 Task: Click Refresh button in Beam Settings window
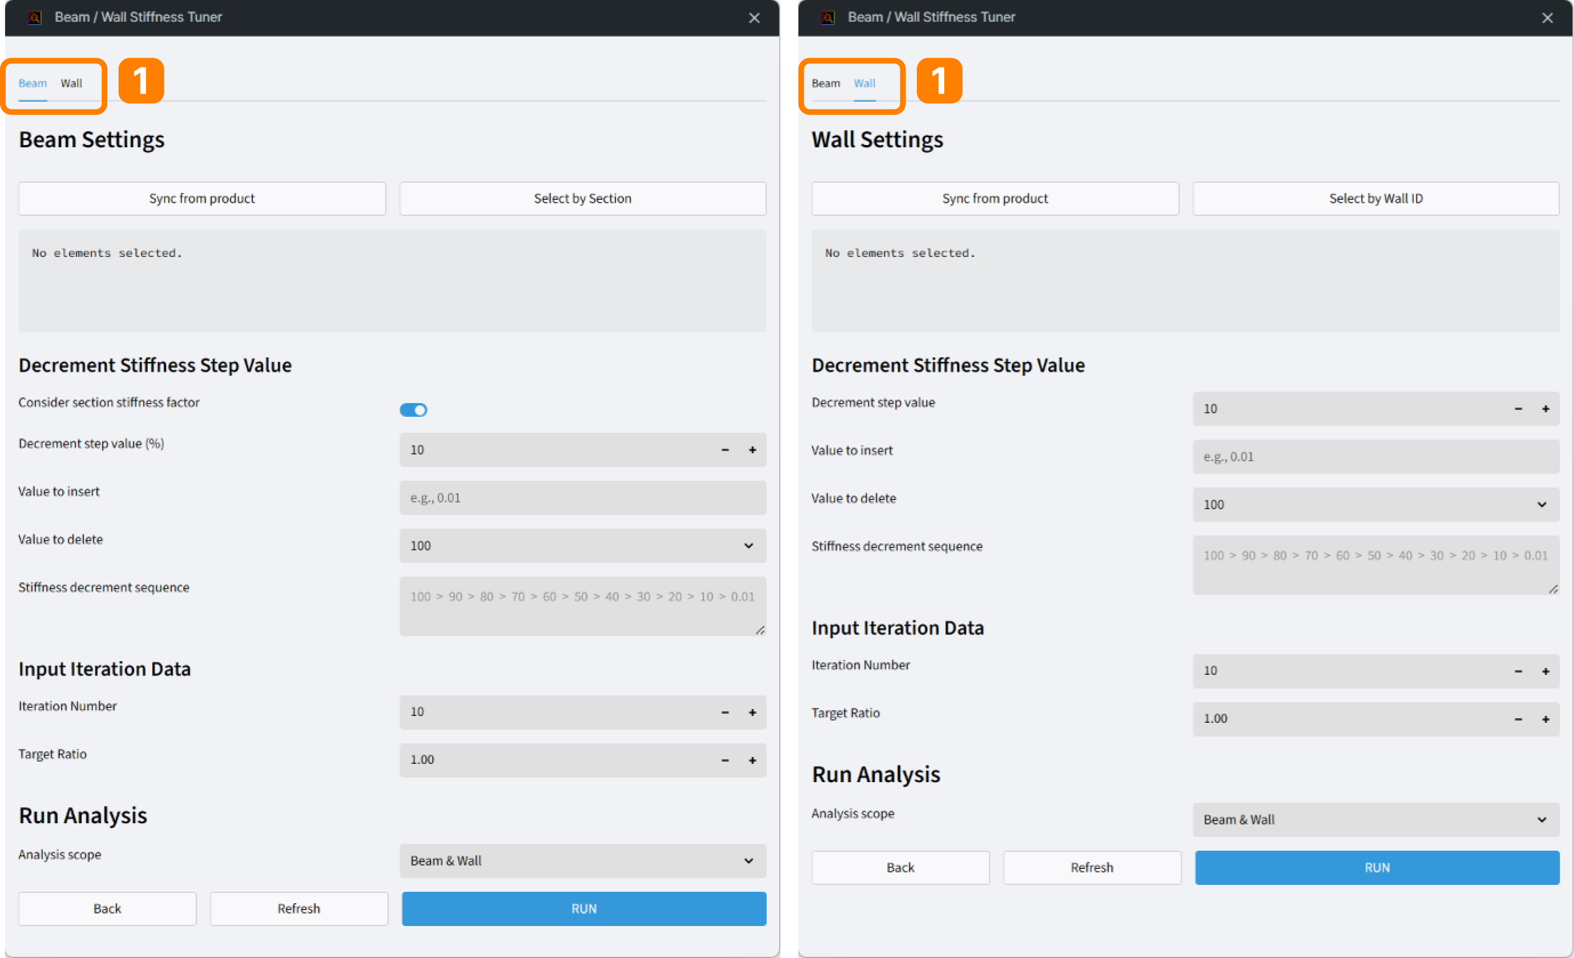(x=299, y=909)
